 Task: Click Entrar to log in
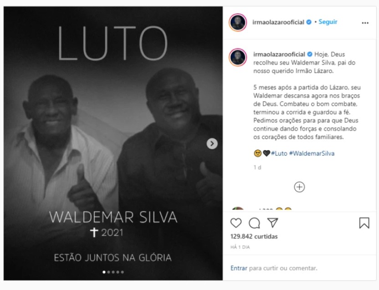[x=239, y=268]
